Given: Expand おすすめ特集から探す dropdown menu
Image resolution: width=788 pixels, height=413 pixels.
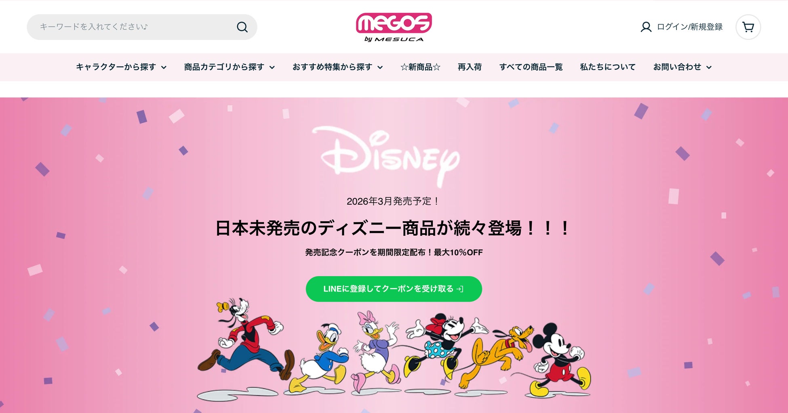Looking at the screenshot, I should coord(337,67).
